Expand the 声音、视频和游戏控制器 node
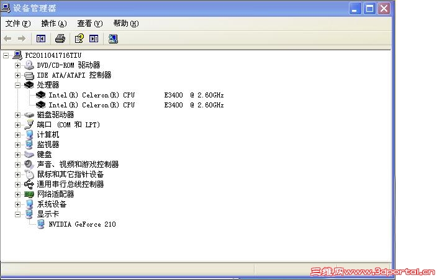Image resolution: width=447 pixels, height=280 pixels. [x=17, y=165]
